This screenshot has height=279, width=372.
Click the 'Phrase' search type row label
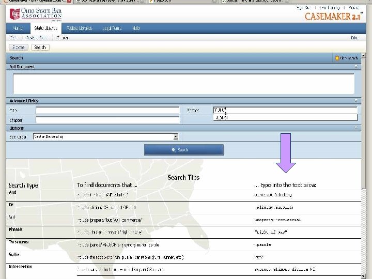[x=15, y=229]
